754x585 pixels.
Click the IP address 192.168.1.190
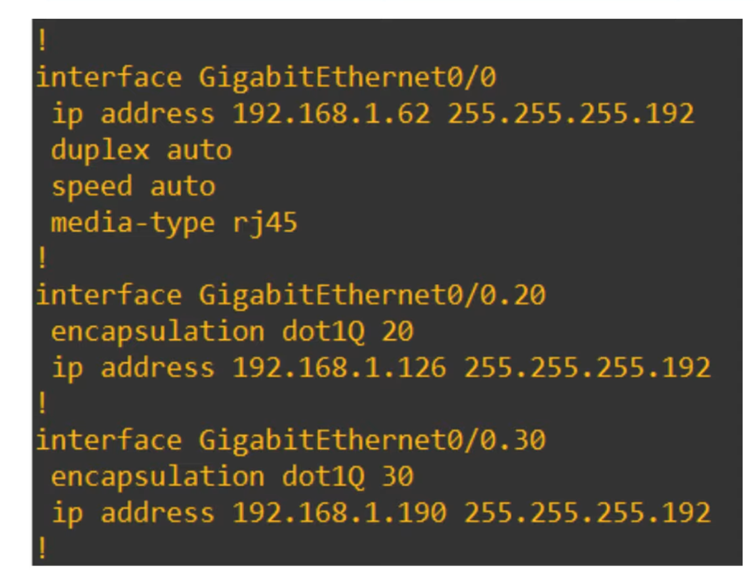[339, 512]
